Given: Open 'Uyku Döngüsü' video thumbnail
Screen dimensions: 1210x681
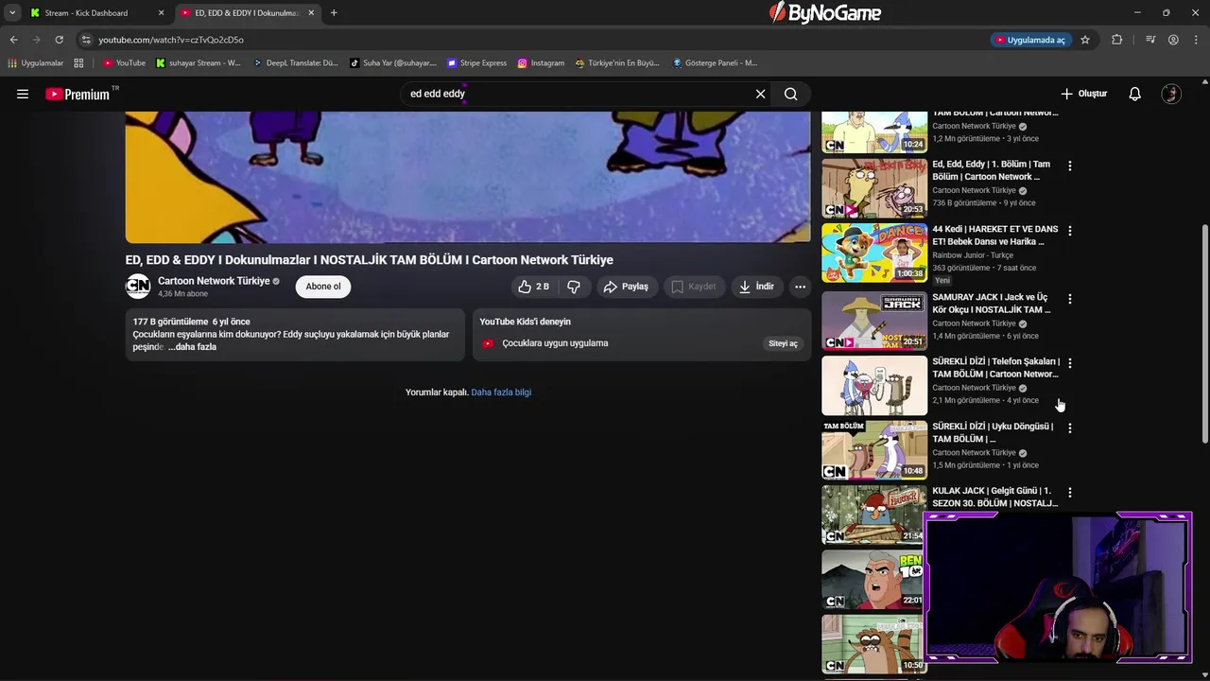Looking at the screenshot, I should point(874,450).
